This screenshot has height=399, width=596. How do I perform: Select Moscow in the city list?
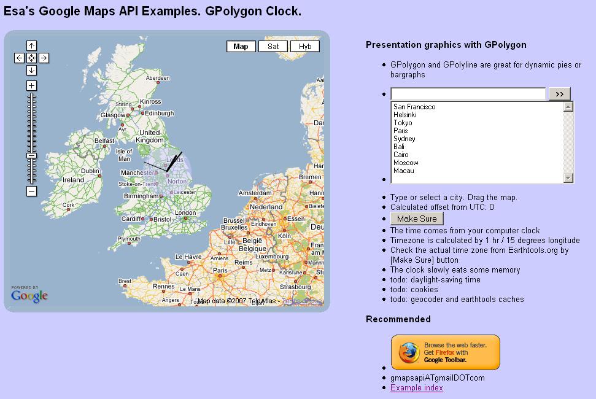pyautogui.click(x=406, y=163)
